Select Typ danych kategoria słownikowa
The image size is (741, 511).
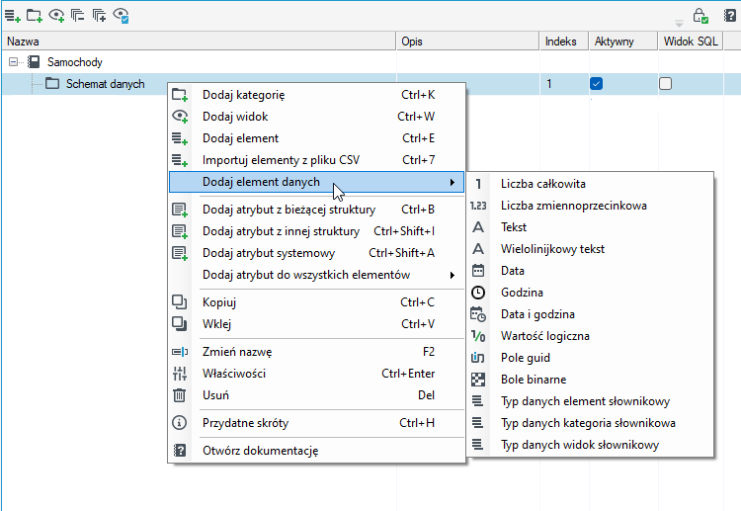click(590, 423)
